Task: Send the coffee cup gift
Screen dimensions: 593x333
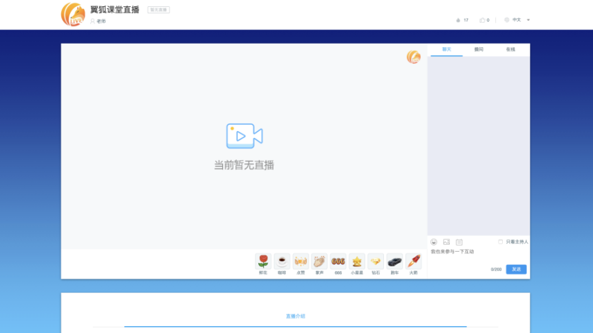Action: pos(282,262)
